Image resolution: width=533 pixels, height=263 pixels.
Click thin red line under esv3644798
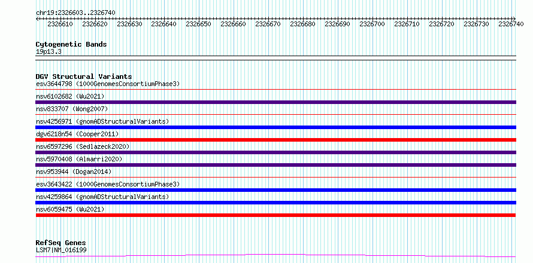coord(275,90)
